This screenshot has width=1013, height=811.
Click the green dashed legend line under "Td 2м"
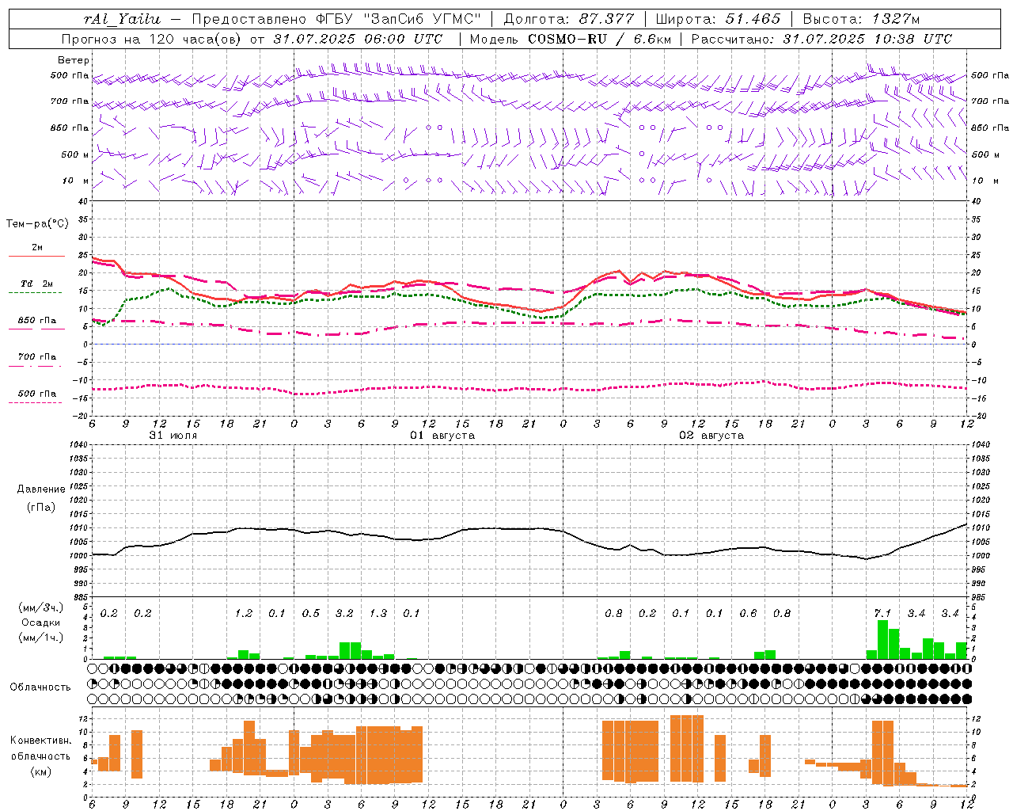pyautogui.click(x=36, y=293)
